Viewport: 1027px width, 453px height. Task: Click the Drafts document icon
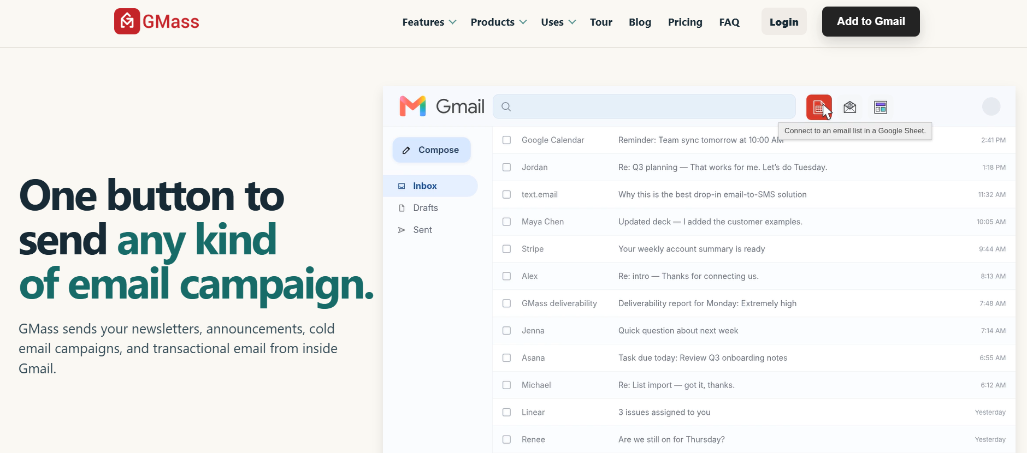tap(402, 208)
